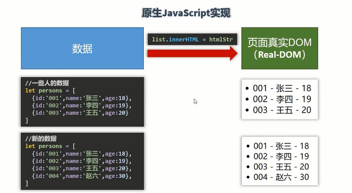
Task: Click the slide title 原生JavaScript实现
Action: pyautogui.click(x=186, y=13)
